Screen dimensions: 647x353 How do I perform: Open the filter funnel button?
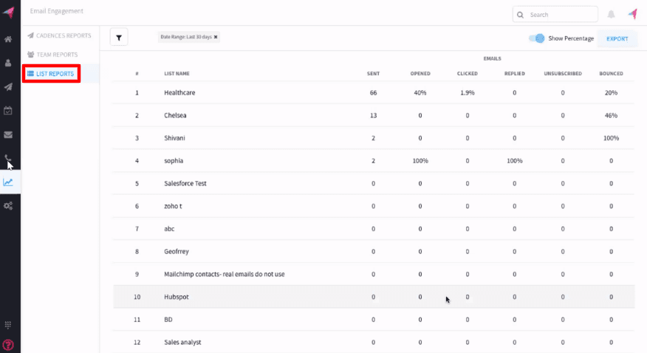(x=119, y=38)
